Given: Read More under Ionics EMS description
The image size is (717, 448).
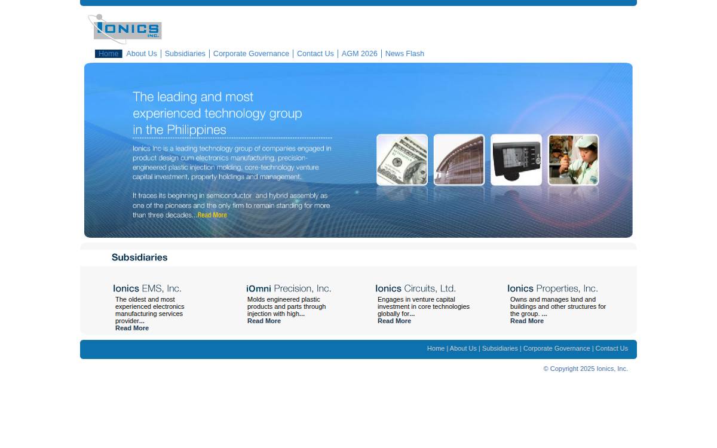Looking at the screenshot, I should point(132,328).
